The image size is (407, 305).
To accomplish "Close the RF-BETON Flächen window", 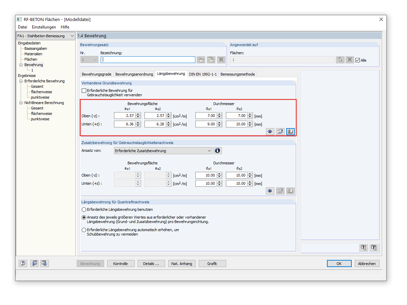I will click(x=381, y=19).
